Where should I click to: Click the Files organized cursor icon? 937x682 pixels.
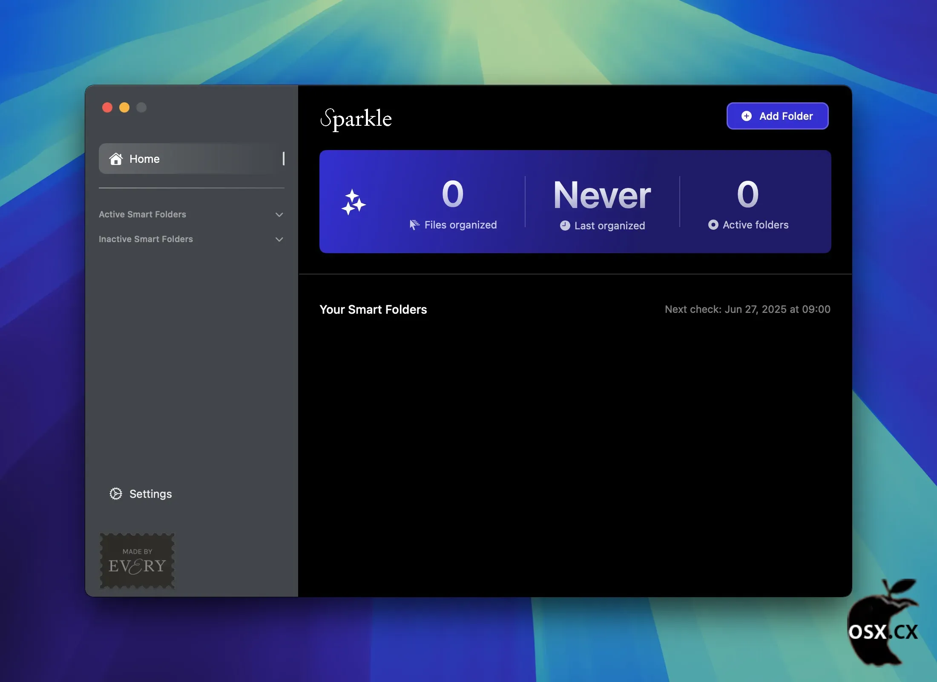pos(414,225)
